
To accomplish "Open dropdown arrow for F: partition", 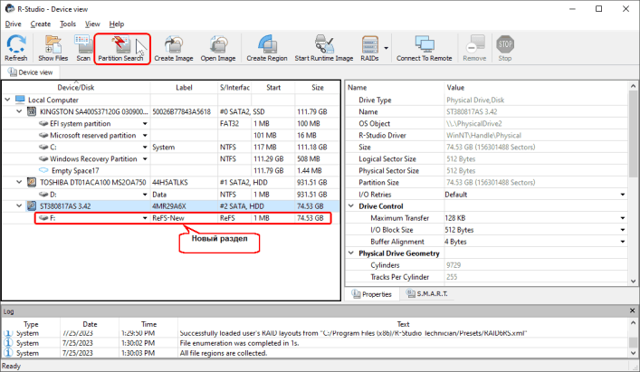I will click(145, 218).
